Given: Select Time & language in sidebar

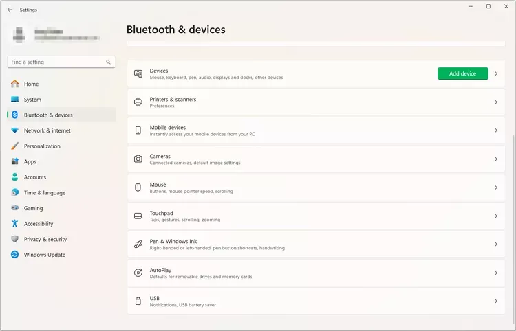Looking at the screenshot, I should click(x=45, y=193).
